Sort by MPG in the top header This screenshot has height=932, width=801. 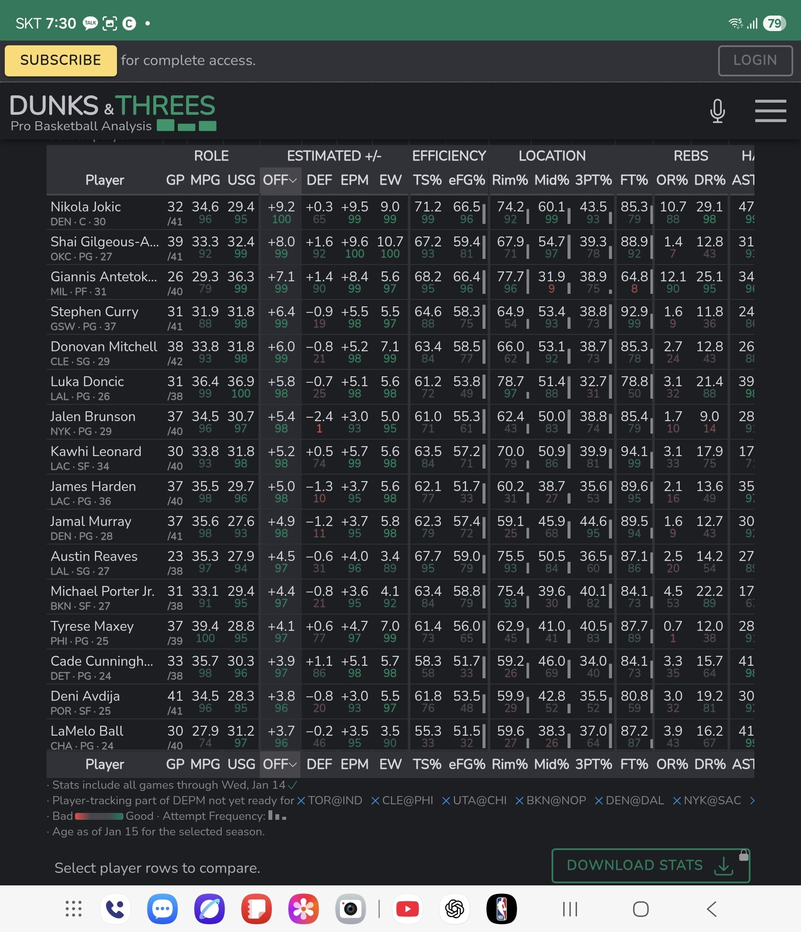205,180
